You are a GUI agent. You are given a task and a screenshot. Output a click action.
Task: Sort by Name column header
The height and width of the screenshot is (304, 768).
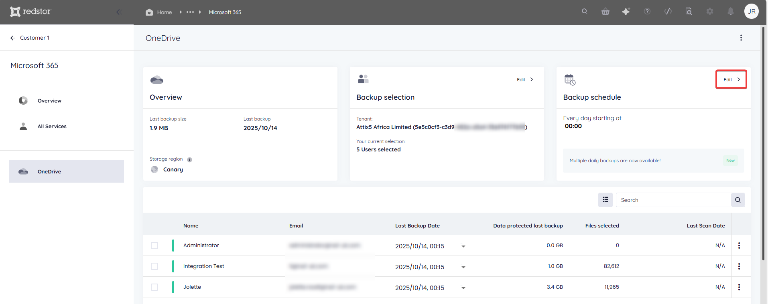pos(191,225)
